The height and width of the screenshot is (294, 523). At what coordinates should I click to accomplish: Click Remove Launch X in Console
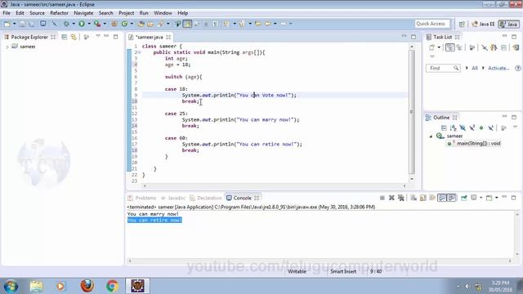(x=391, y=198)
